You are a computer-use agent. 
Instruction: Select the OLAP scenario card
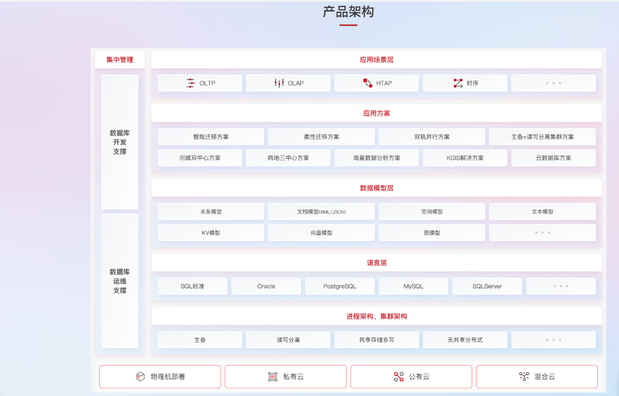[x=288, y=83]
